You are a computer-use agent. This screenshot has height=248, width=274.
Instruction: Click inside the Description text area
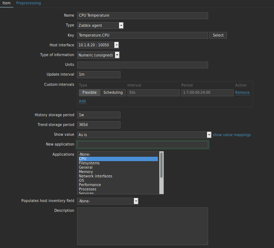[143, 226]
